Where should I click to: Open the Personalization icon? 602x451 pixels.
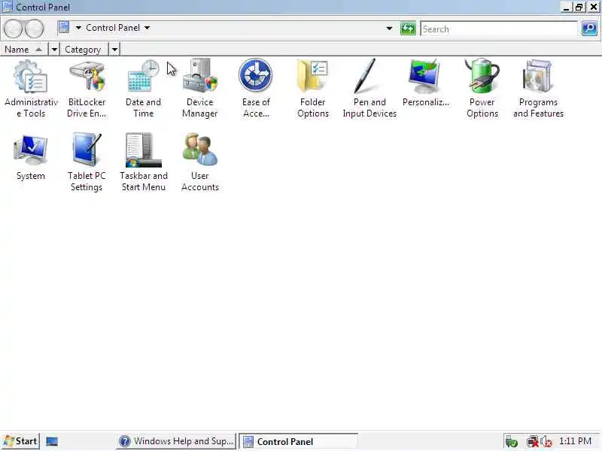coord(424,77)
